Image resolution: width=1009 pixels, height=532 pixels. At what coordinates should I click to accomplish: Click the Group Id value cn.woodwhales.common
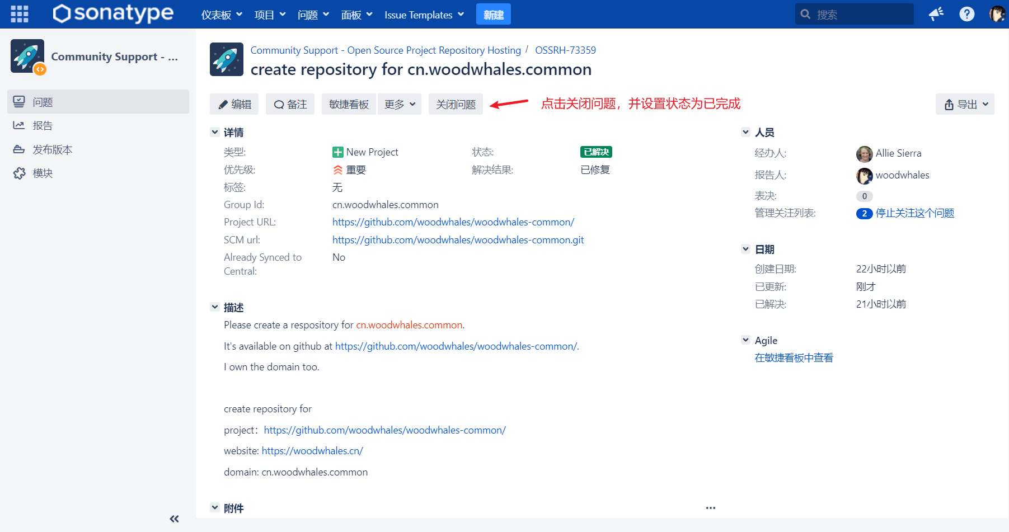[386, 205]
